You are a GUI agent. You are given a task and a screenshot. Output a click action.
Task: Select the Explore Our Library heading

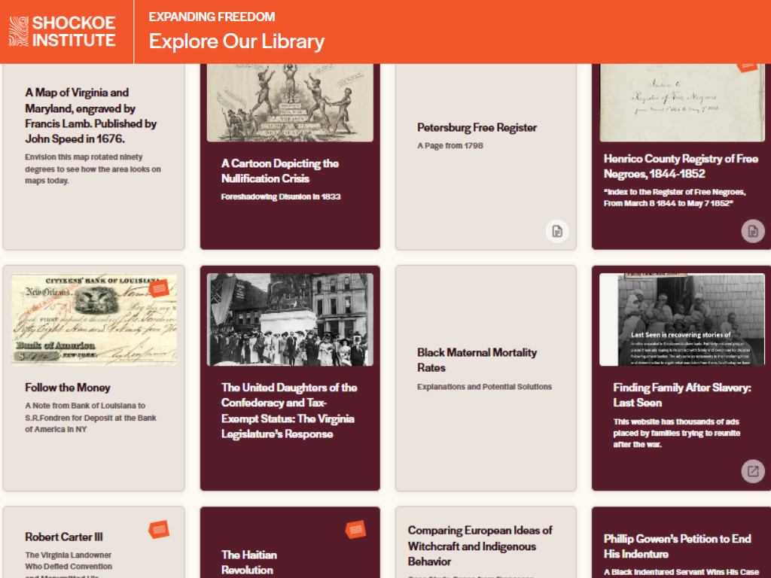click(x=237, y=41)
